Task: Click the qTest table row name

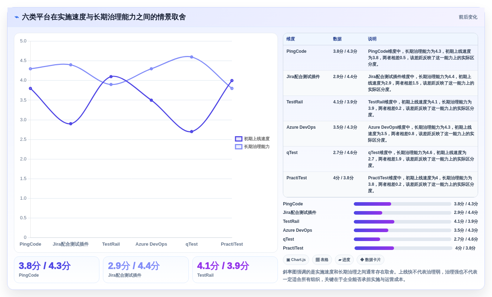Action: 292,153
